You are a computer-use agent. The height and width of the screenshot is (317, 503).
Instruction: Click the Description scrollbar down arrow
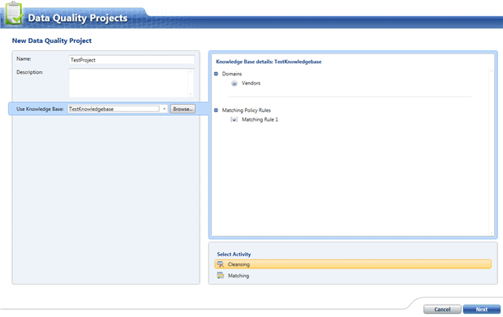[x=191, y=94]
